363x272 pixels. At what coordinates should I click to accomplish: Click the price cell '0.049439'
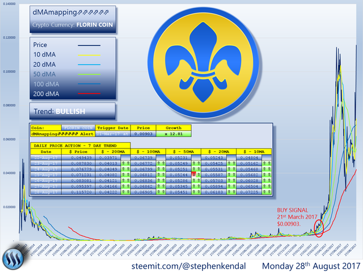pyautogui.click(x=78, y=158)
